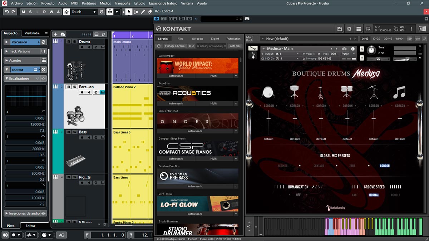Adjust the kick drum GORGON level fader

tap(268, 118)
